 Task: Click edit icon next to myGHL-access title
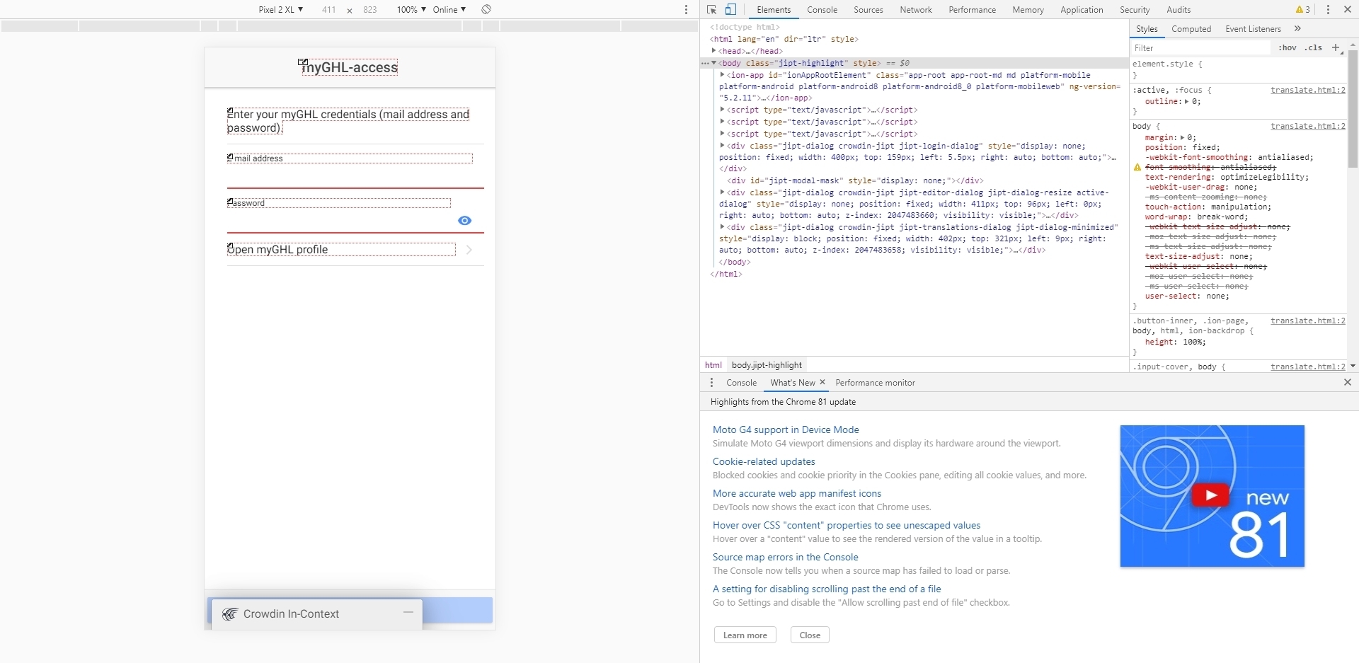(302, 62)
